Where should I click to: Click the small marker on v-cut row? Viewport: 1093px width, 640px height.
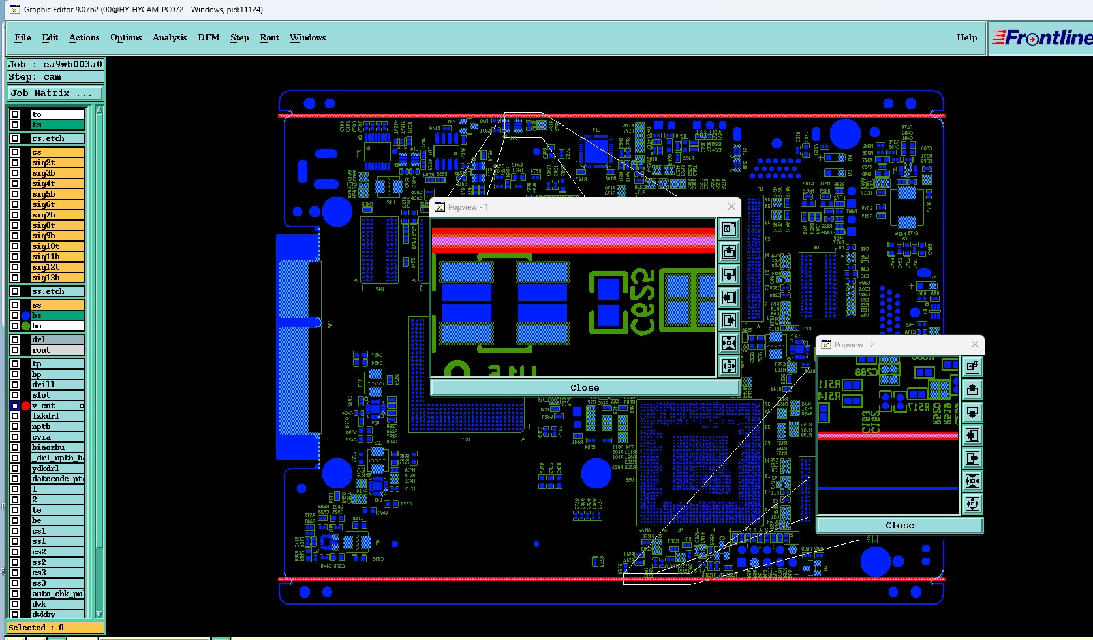pos(82,406)
